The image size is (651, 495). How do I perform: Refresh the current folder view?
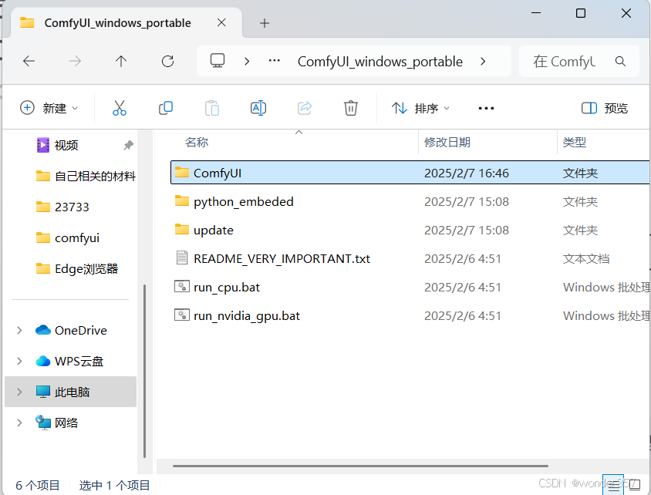167,62
